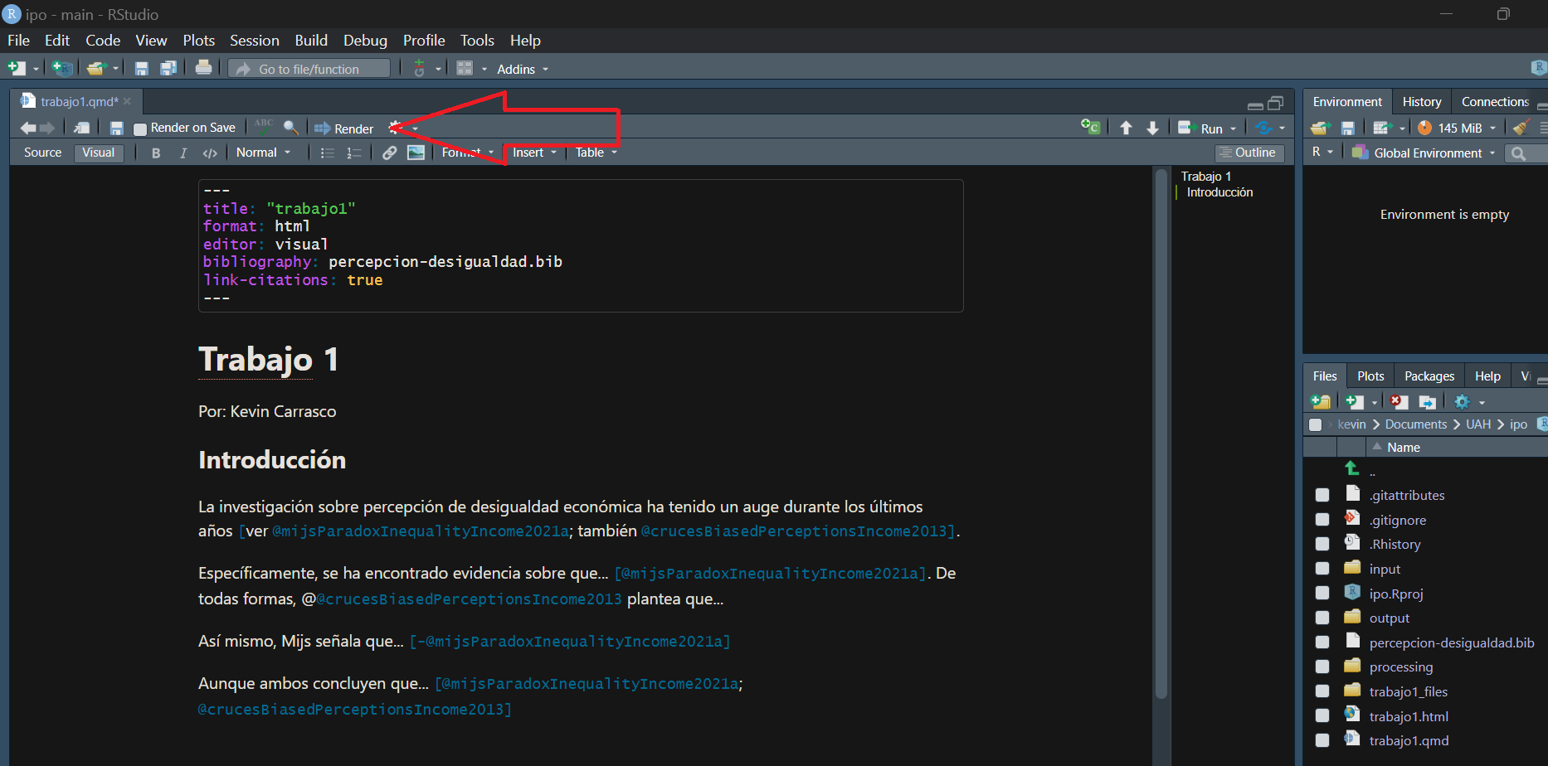Screen dimensions: 1548x766
Task: Click the insert image icon
Action: click(x=416, y=153)
